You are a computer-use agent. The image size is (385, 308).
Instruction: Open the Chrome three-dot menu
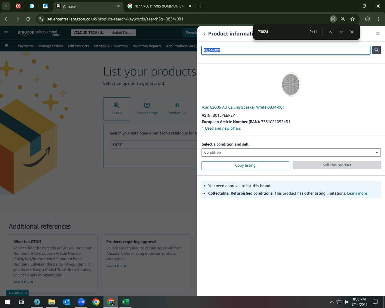378,19
